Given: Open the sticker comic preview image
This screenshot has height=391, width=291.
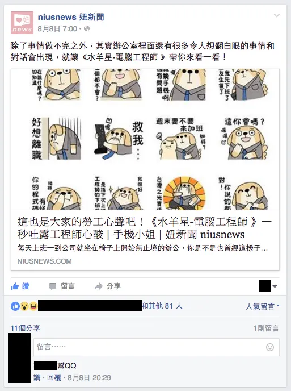Looking at the screenshot, I should click(x=145, y=139).
